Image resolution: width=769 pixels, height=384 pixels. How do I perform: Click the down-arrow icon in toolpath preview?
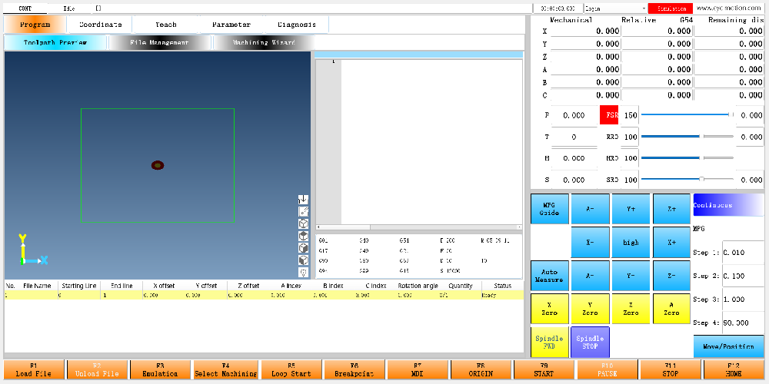(303, 200)
